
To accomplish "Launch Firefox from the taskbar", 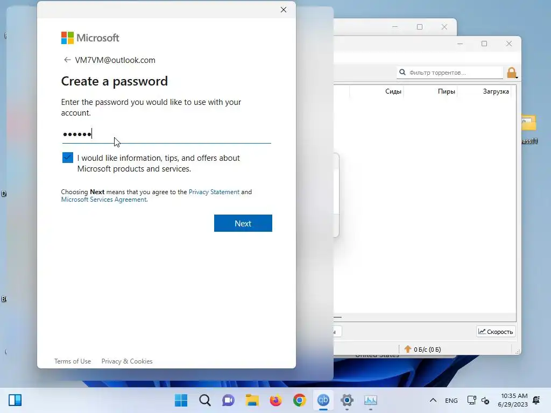I will tap(276, 400).
